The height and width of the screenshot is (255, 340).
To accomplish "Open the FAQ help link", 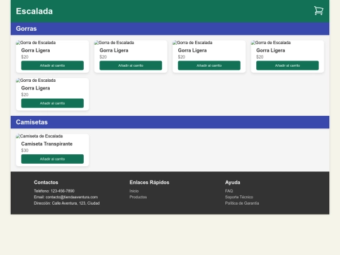I will pos(229,191).
